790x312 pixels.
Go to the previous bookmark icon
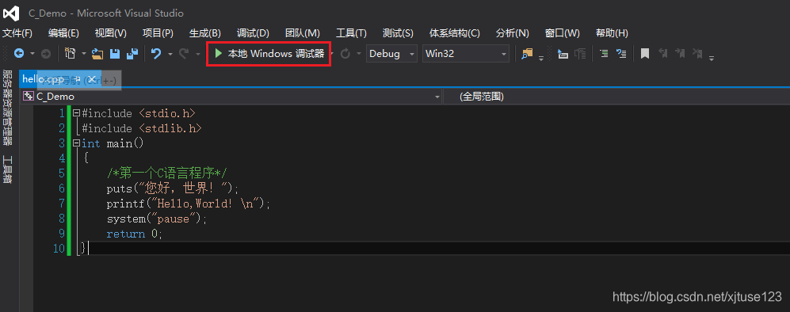pyautogui.click(x=663, y=53)
